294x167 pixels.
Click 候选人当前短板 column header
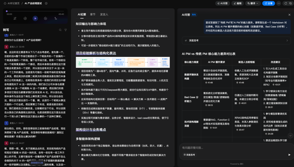point(246,62)
